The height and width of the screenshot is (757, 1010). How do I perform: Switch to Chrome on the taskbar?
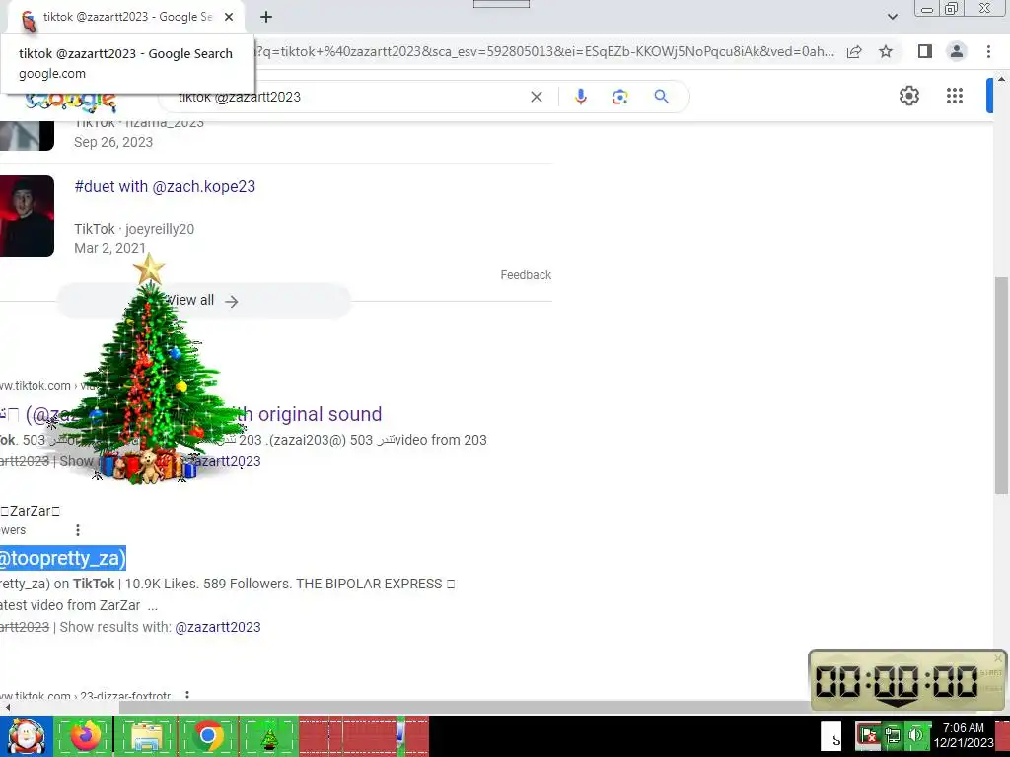207,736
